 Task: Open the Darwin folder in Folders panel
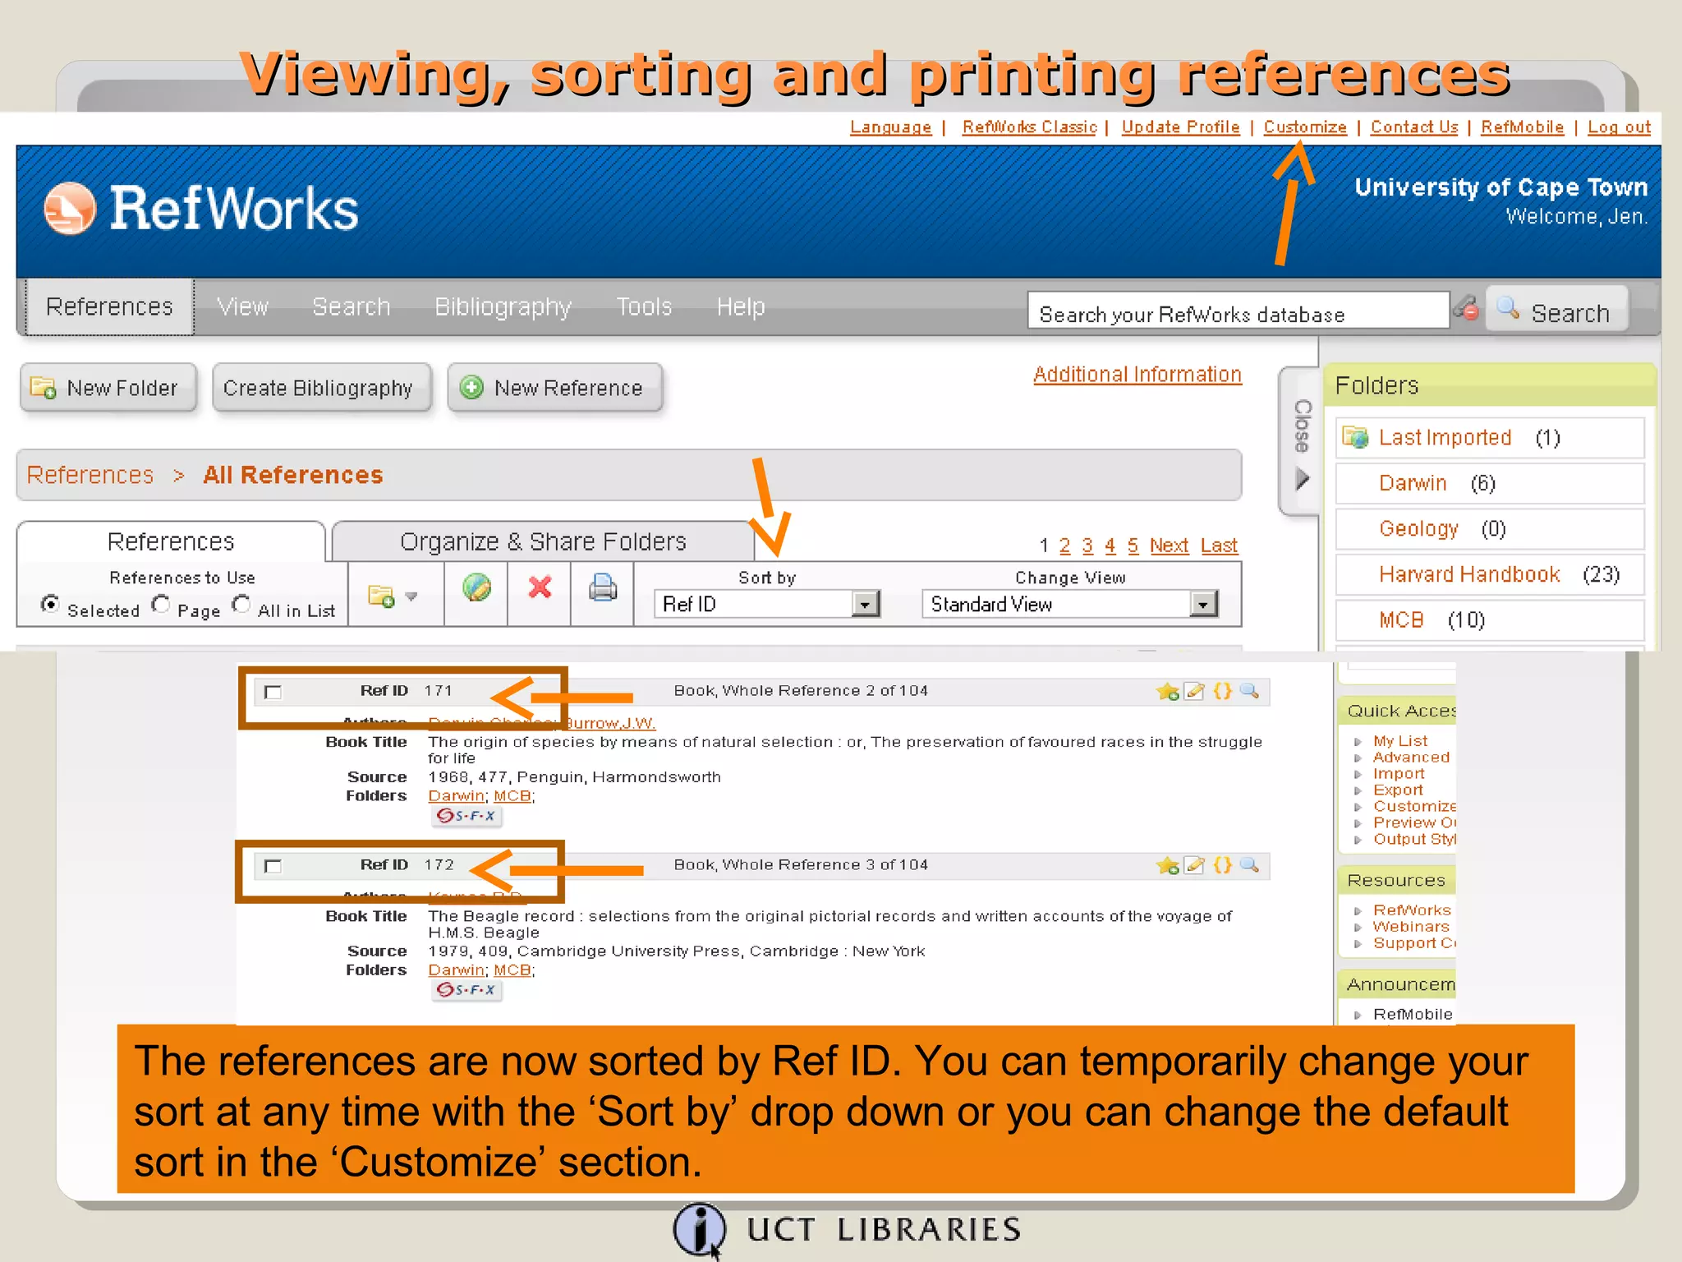click(1413, 483)
